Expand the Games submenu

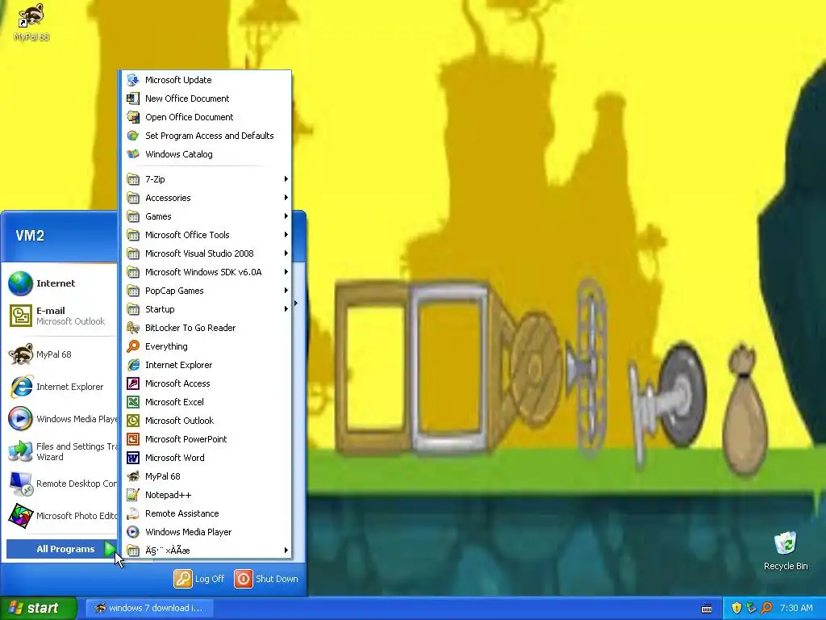pos(206,216)
